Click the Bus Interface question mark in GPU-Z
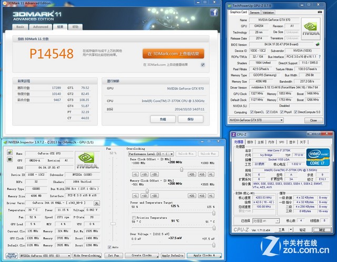 tap(320, 56)
